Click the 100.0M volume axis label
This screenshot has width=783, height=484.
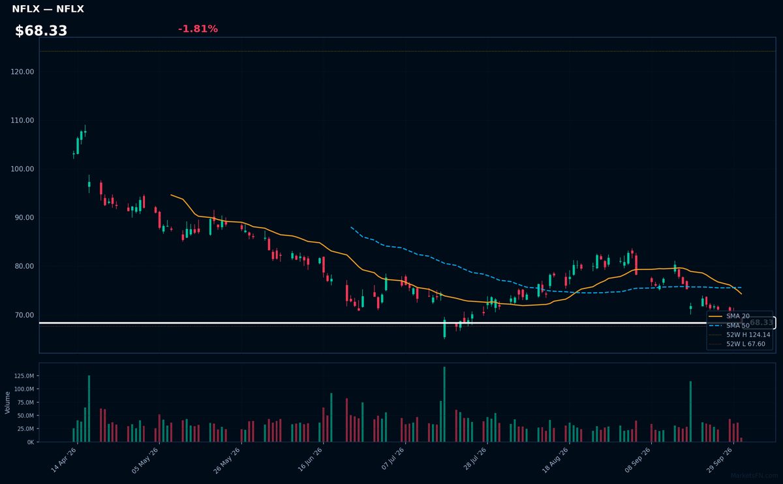(23, 389)
